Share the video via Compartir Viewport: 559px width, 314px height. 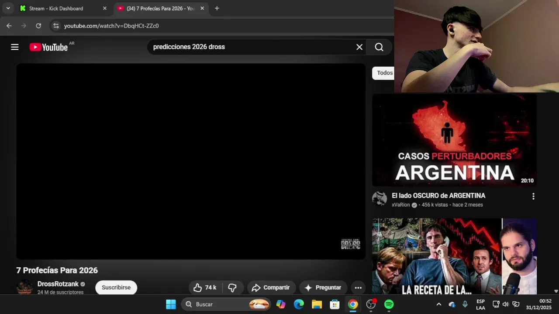point(271,287)
